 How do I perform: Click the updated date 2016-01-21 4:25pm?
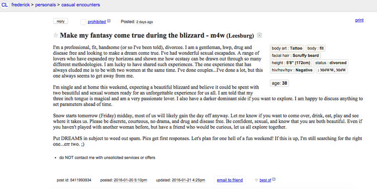[188, 180]
